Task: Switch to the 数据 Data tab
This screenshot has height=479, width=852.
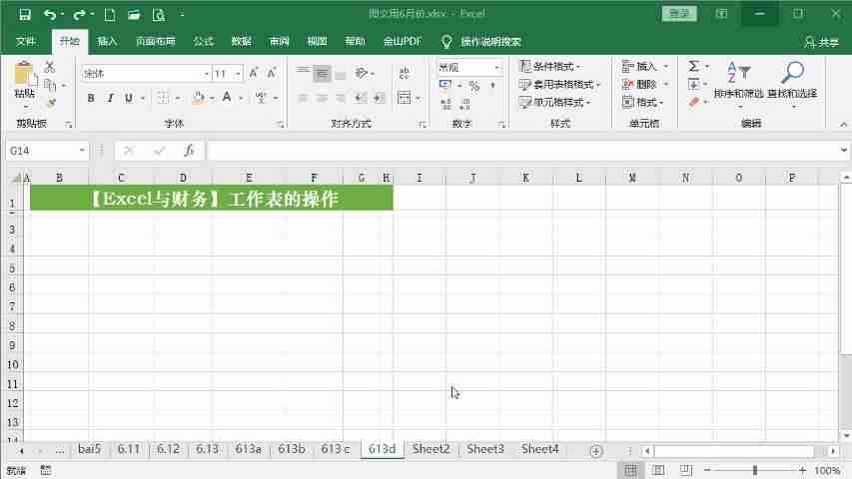Action: point(242,41)
